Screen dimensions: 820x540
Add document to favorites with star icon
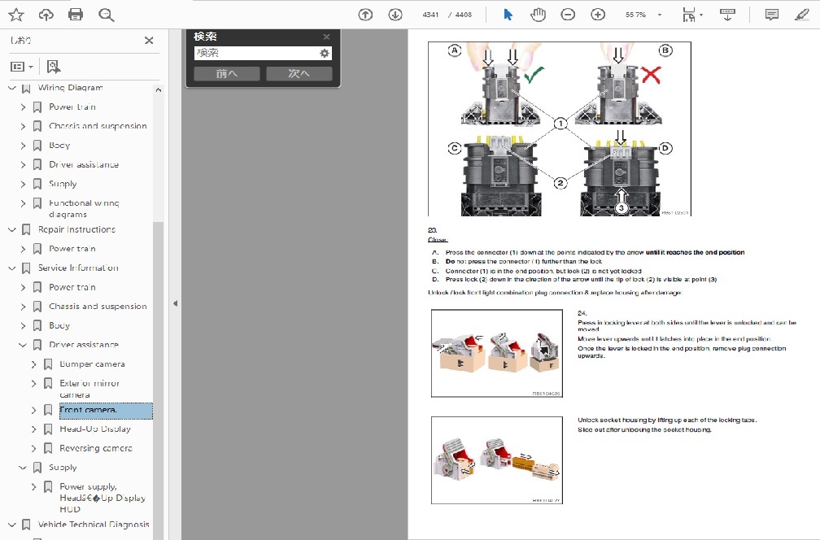[x=15, y=14]
